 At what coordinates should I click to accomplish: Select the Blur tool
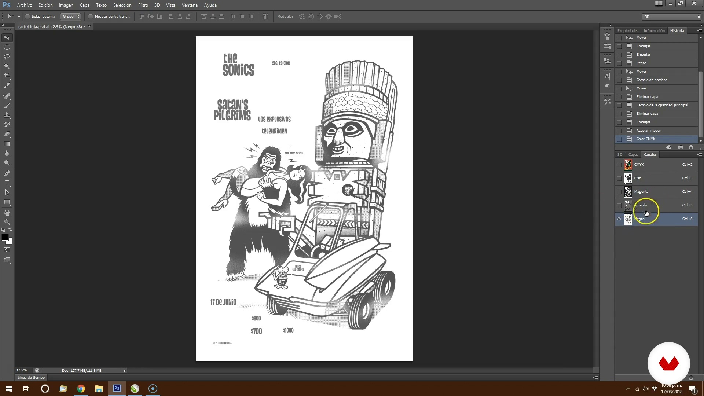(x=7, y=154)
